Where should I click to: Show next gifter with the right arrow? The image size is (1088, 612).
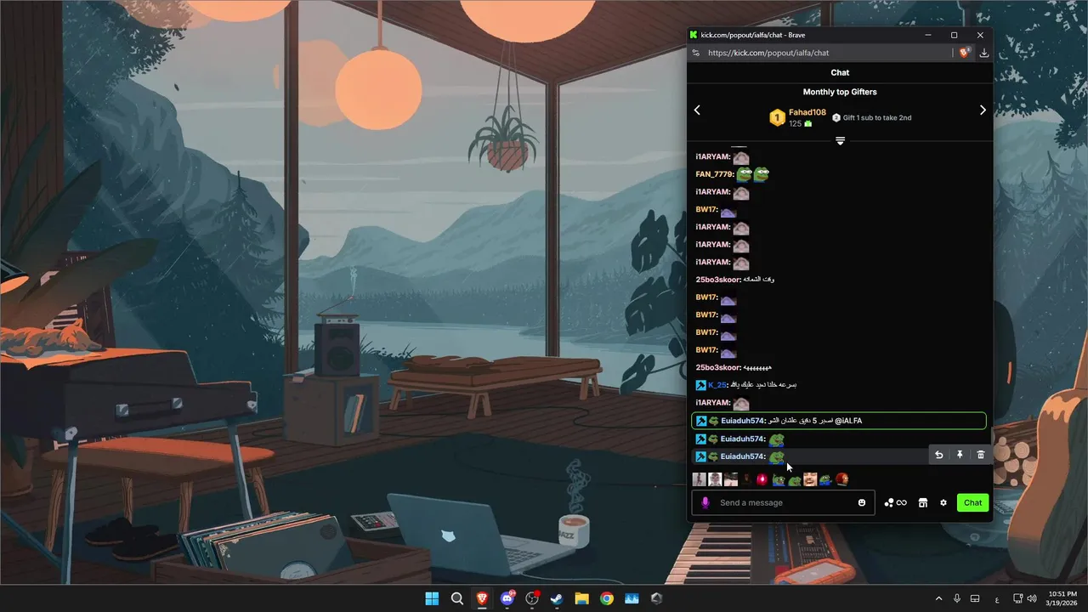983,110
